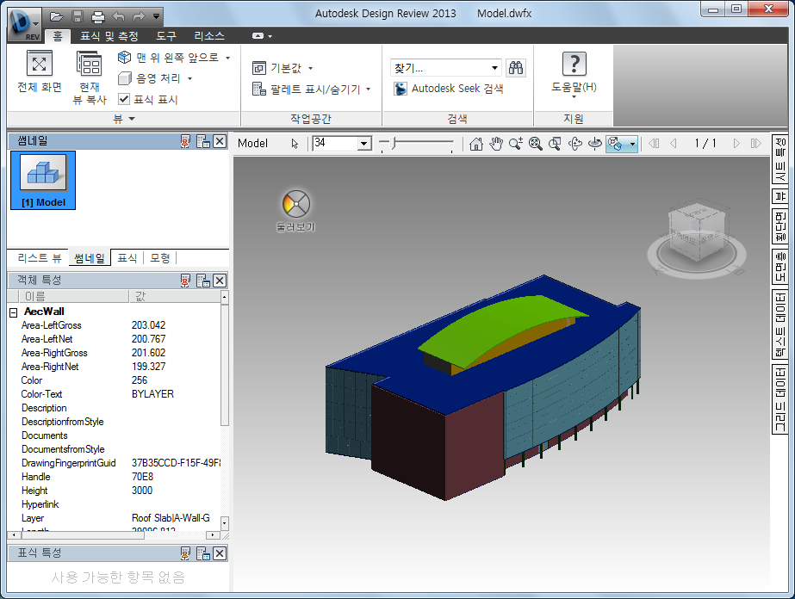The height and width of the screenshot is (599, 795).
Task: Click the Select arrow tool in canvas toolbar
Action: point(295,144)
